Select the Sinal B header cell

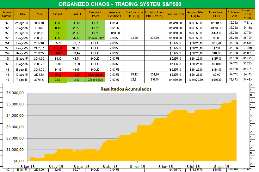click(x=76, y=14)
